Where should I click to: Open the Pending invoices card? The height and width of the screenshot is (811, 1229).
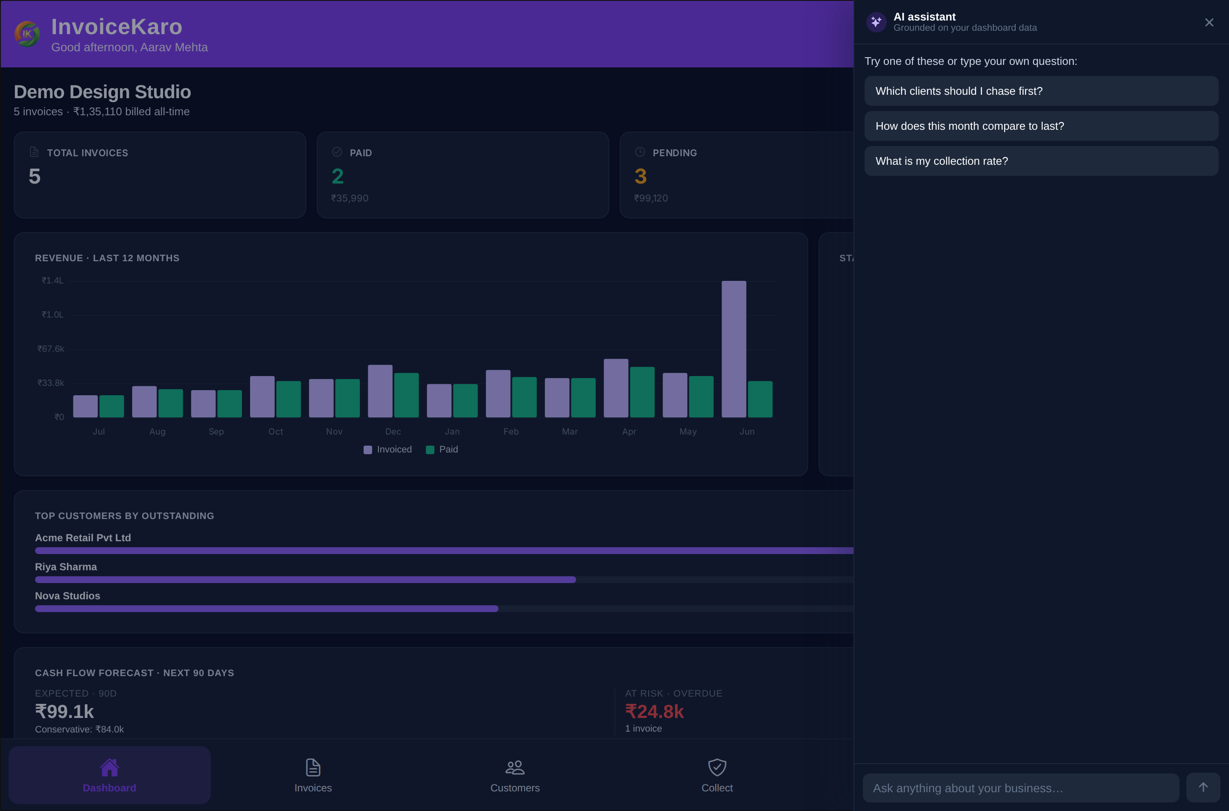click(736, 175)
